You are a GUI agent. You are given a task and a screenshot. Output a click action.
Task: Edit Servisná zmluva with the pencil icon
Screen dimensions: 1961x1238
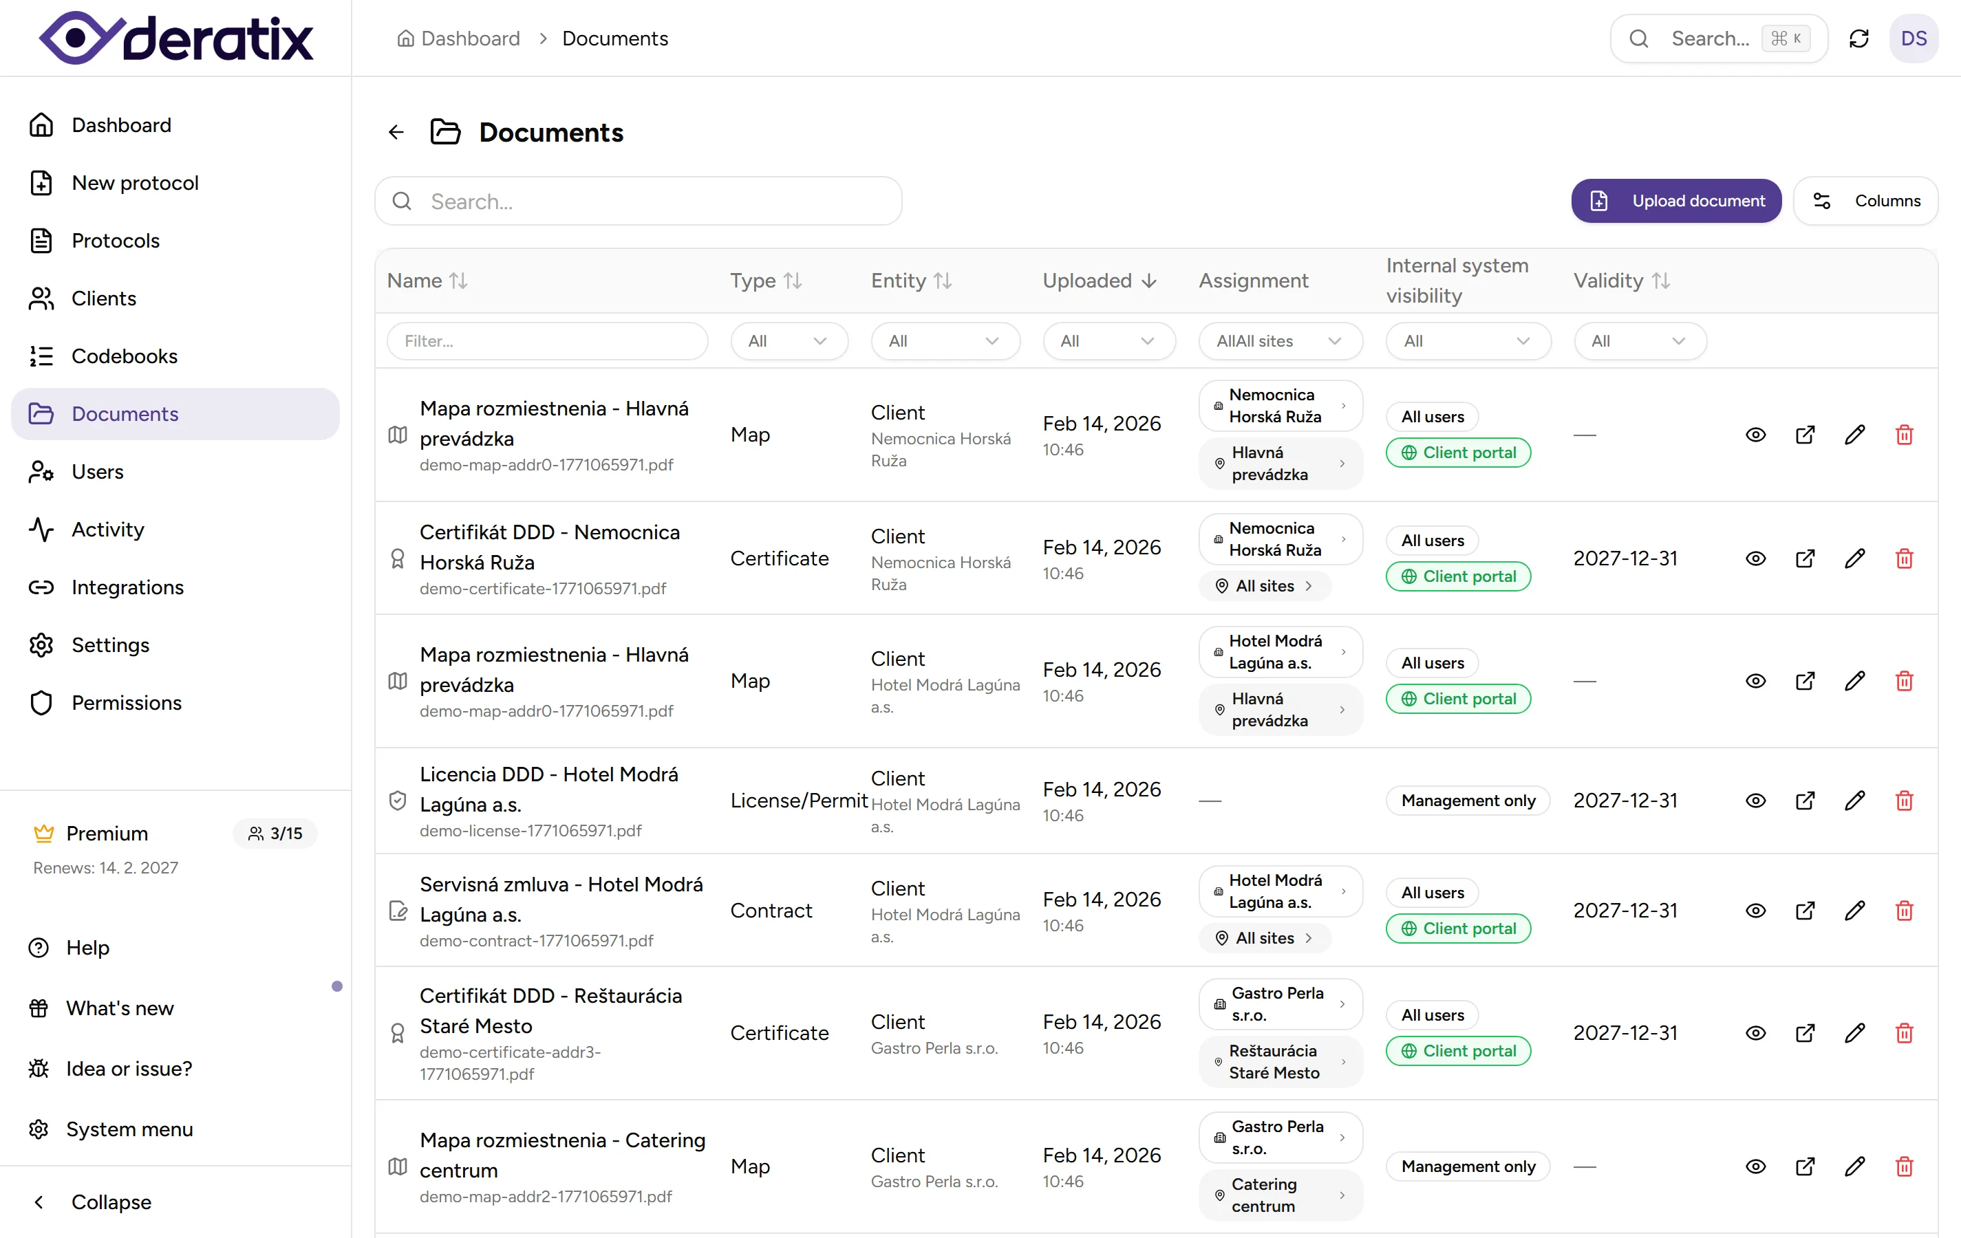[x=1854, y=910]
